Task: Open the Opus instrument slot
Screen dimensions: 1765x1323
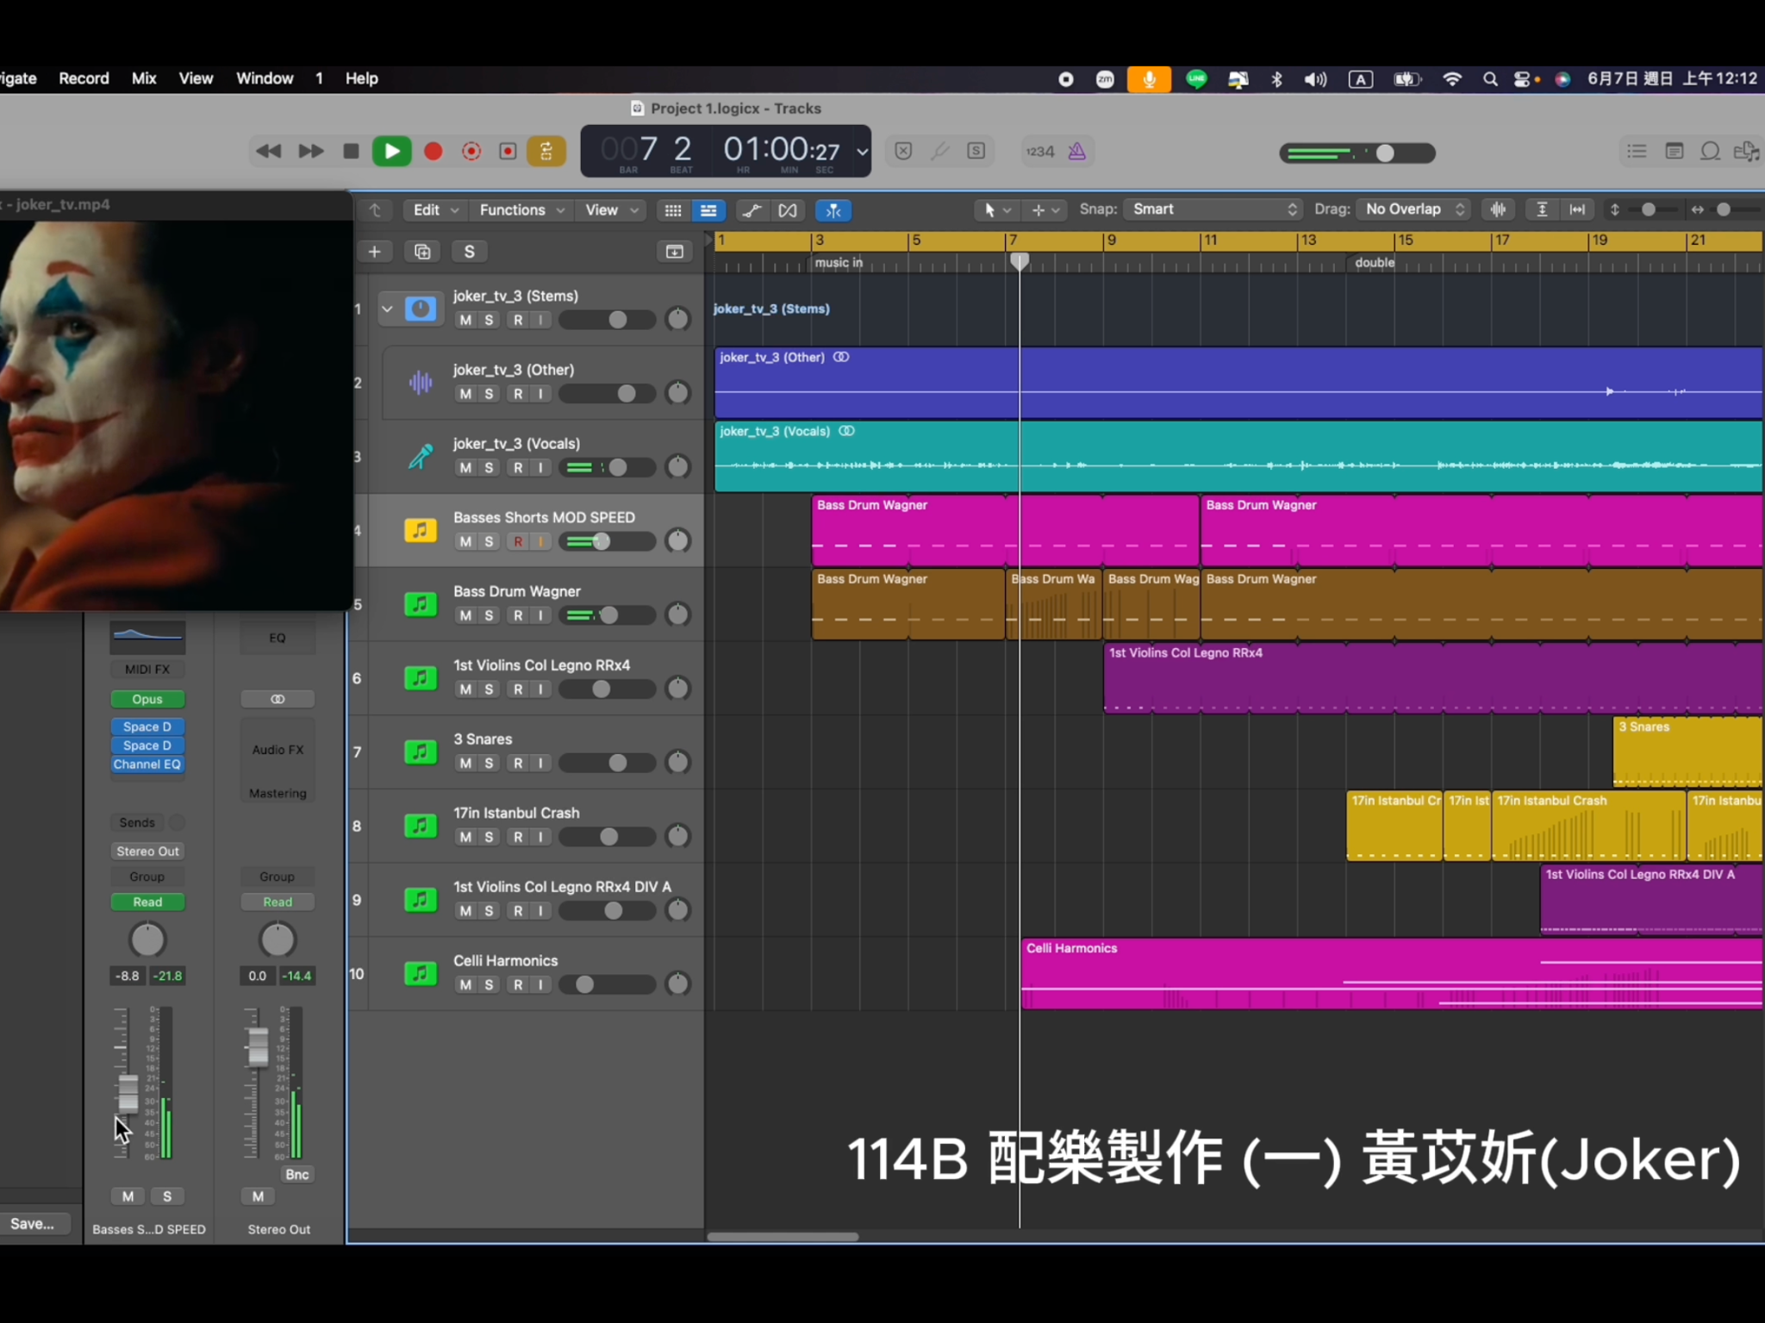Action: coord(147,699)
